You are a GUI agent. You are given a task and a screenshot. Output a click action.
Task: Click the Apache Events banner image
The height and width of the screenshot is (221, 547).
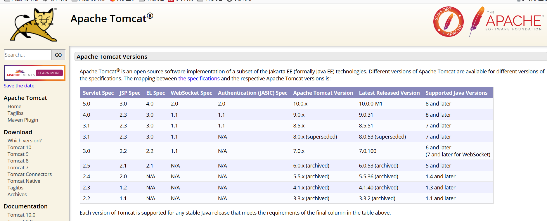[x=34, y=73]
